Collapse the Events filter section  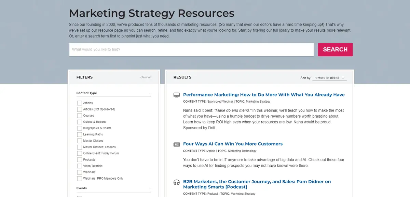(x=150, y=188)
